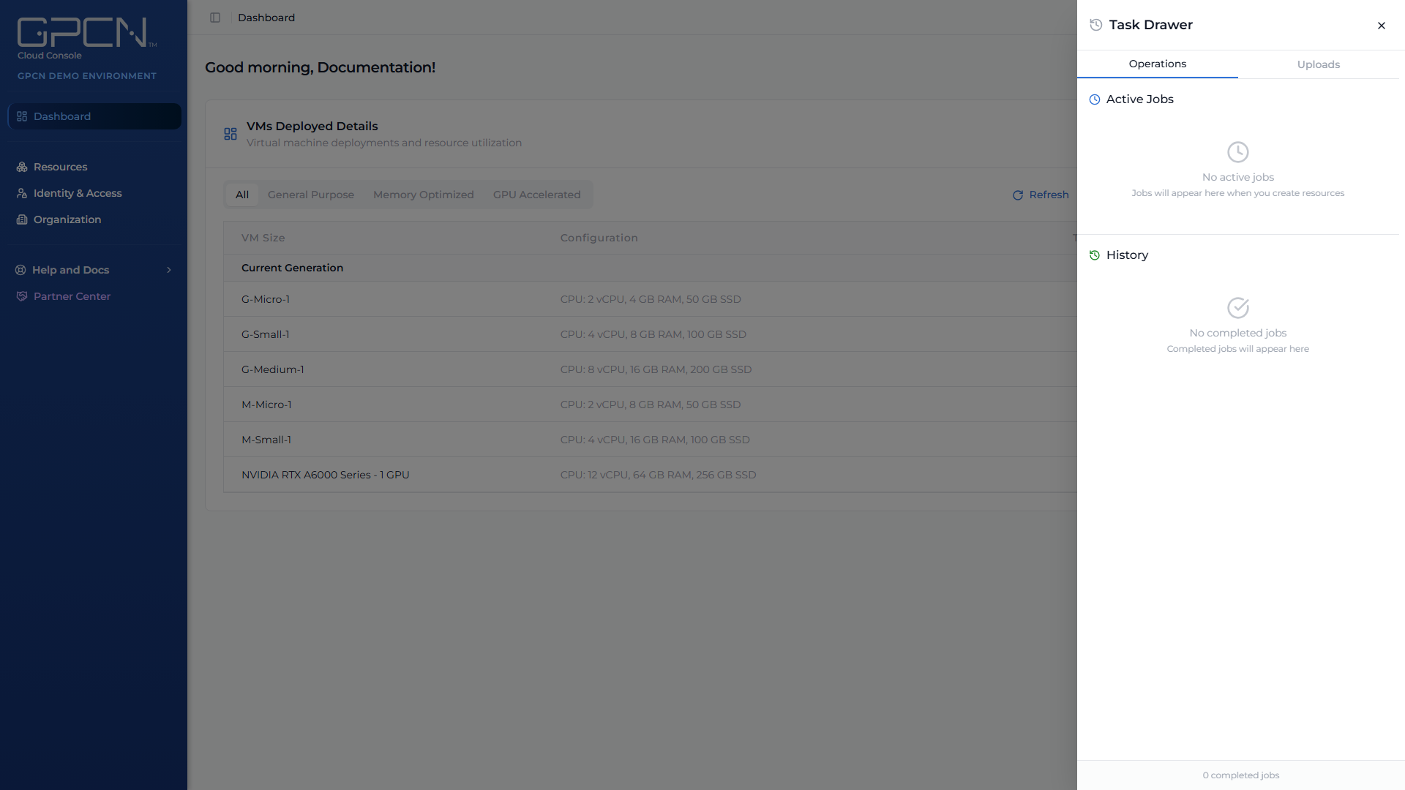1405x790 pixels.
Task: Switch to the Uploads tab
Action: pos(1318,64)
